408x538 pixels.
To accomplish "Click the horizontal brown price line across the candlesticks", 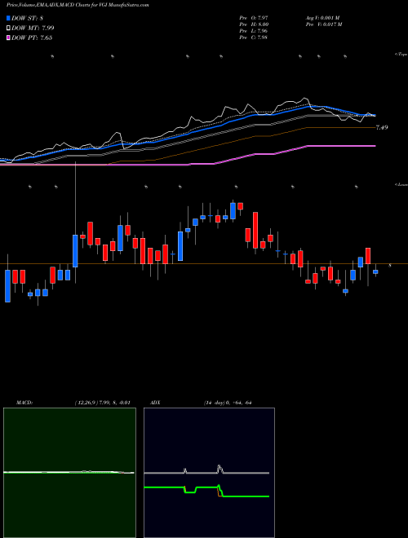I will click(204, 263).
